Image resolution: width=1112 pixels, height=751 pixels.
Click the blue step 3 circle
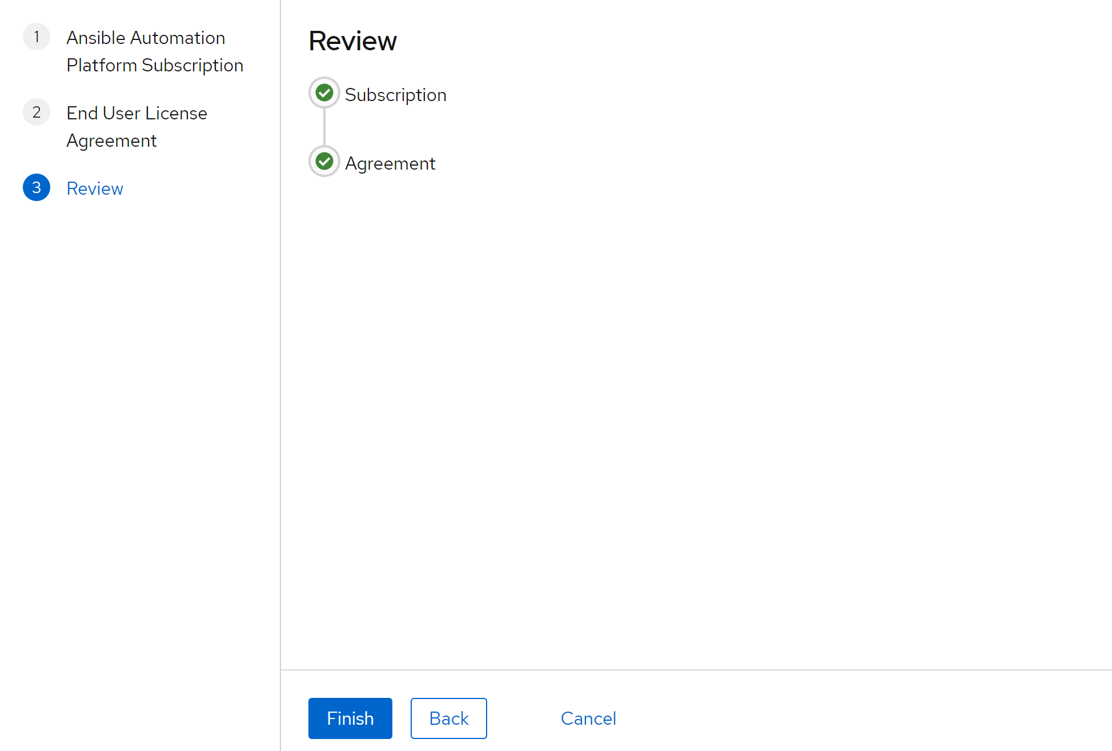[37, 188]
